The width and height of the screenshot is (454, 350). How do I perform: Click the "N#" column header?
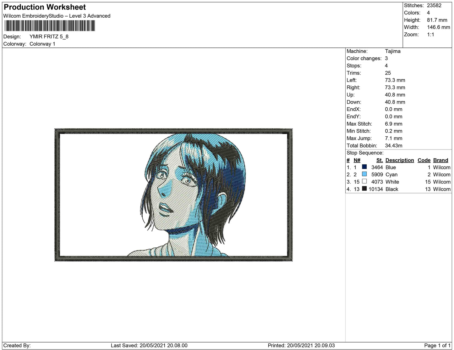tap(357, 160)
